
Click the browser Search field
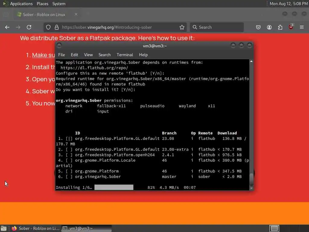[217, 27]
